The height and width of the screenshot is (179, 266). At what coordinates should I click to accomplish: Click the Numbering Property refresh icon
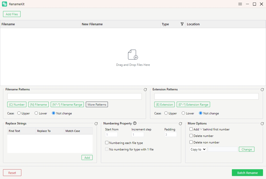tap(180, 124)
